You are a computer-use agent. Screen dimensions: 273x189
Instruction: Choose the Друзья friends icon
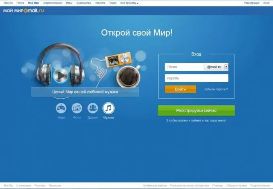click(93, 108)
